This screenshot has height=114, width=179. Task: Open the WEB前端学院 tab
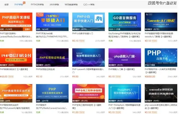71,5
